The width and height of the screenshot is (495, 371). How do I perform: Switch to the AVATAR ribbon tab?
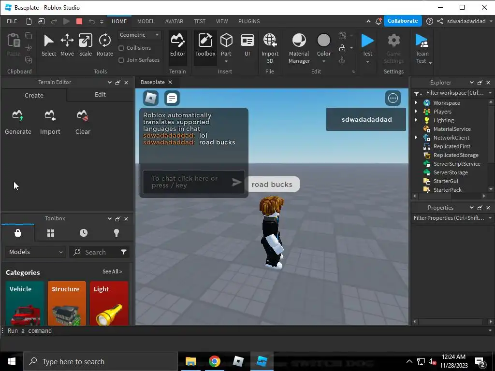click(174, 21)
